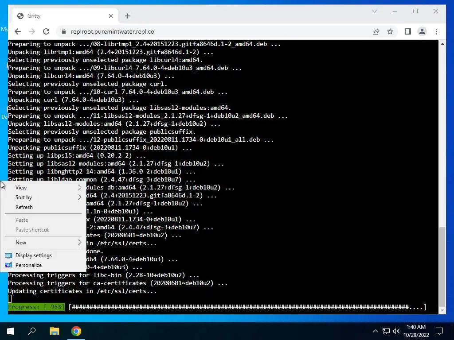Click the terminal scrollbar thumb

442,266
